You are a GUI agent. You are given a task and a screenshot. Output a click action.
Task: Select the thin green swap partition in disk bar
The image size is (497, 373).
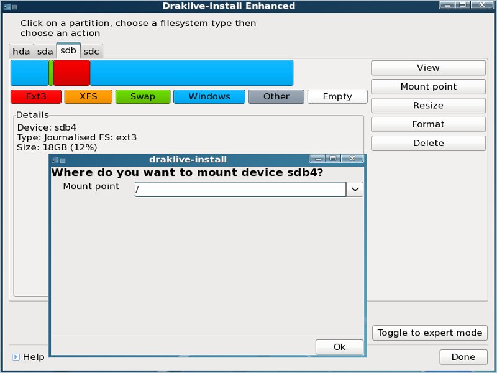pos(51,73)
